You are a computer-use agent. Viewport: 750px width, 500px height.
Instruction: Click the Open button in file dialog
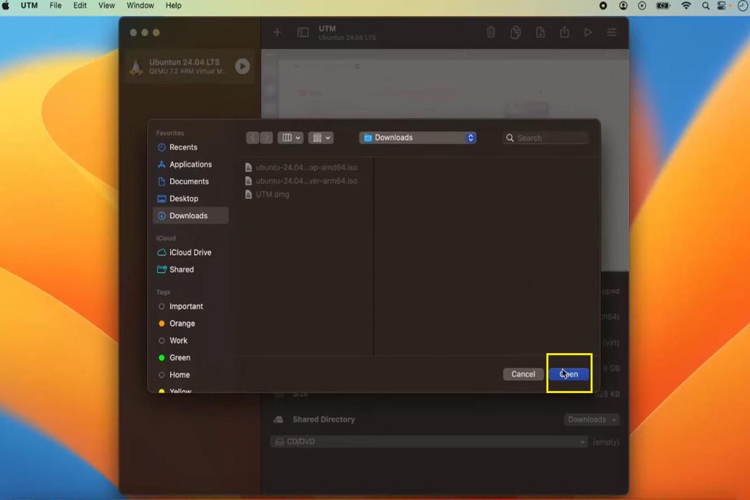point(569,374)
